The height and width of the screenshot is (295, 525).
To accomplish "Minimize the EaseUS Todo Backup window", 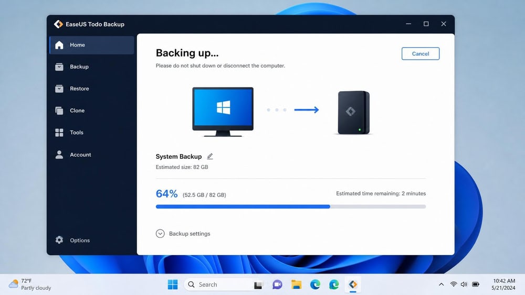I will [408, 24].
